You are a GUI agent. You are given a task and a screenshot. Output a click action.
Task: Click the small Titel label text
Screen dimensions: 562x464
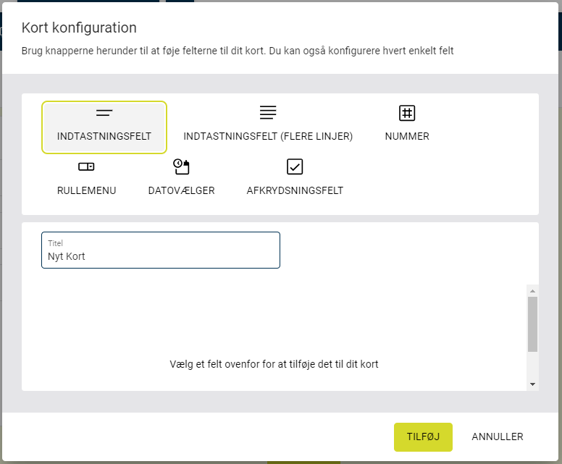tap(56, 243)
